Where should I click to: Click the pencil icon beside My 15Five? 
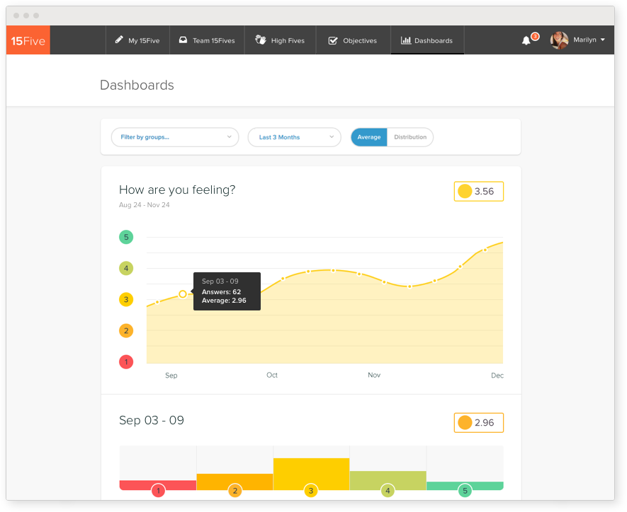(119, 40)
